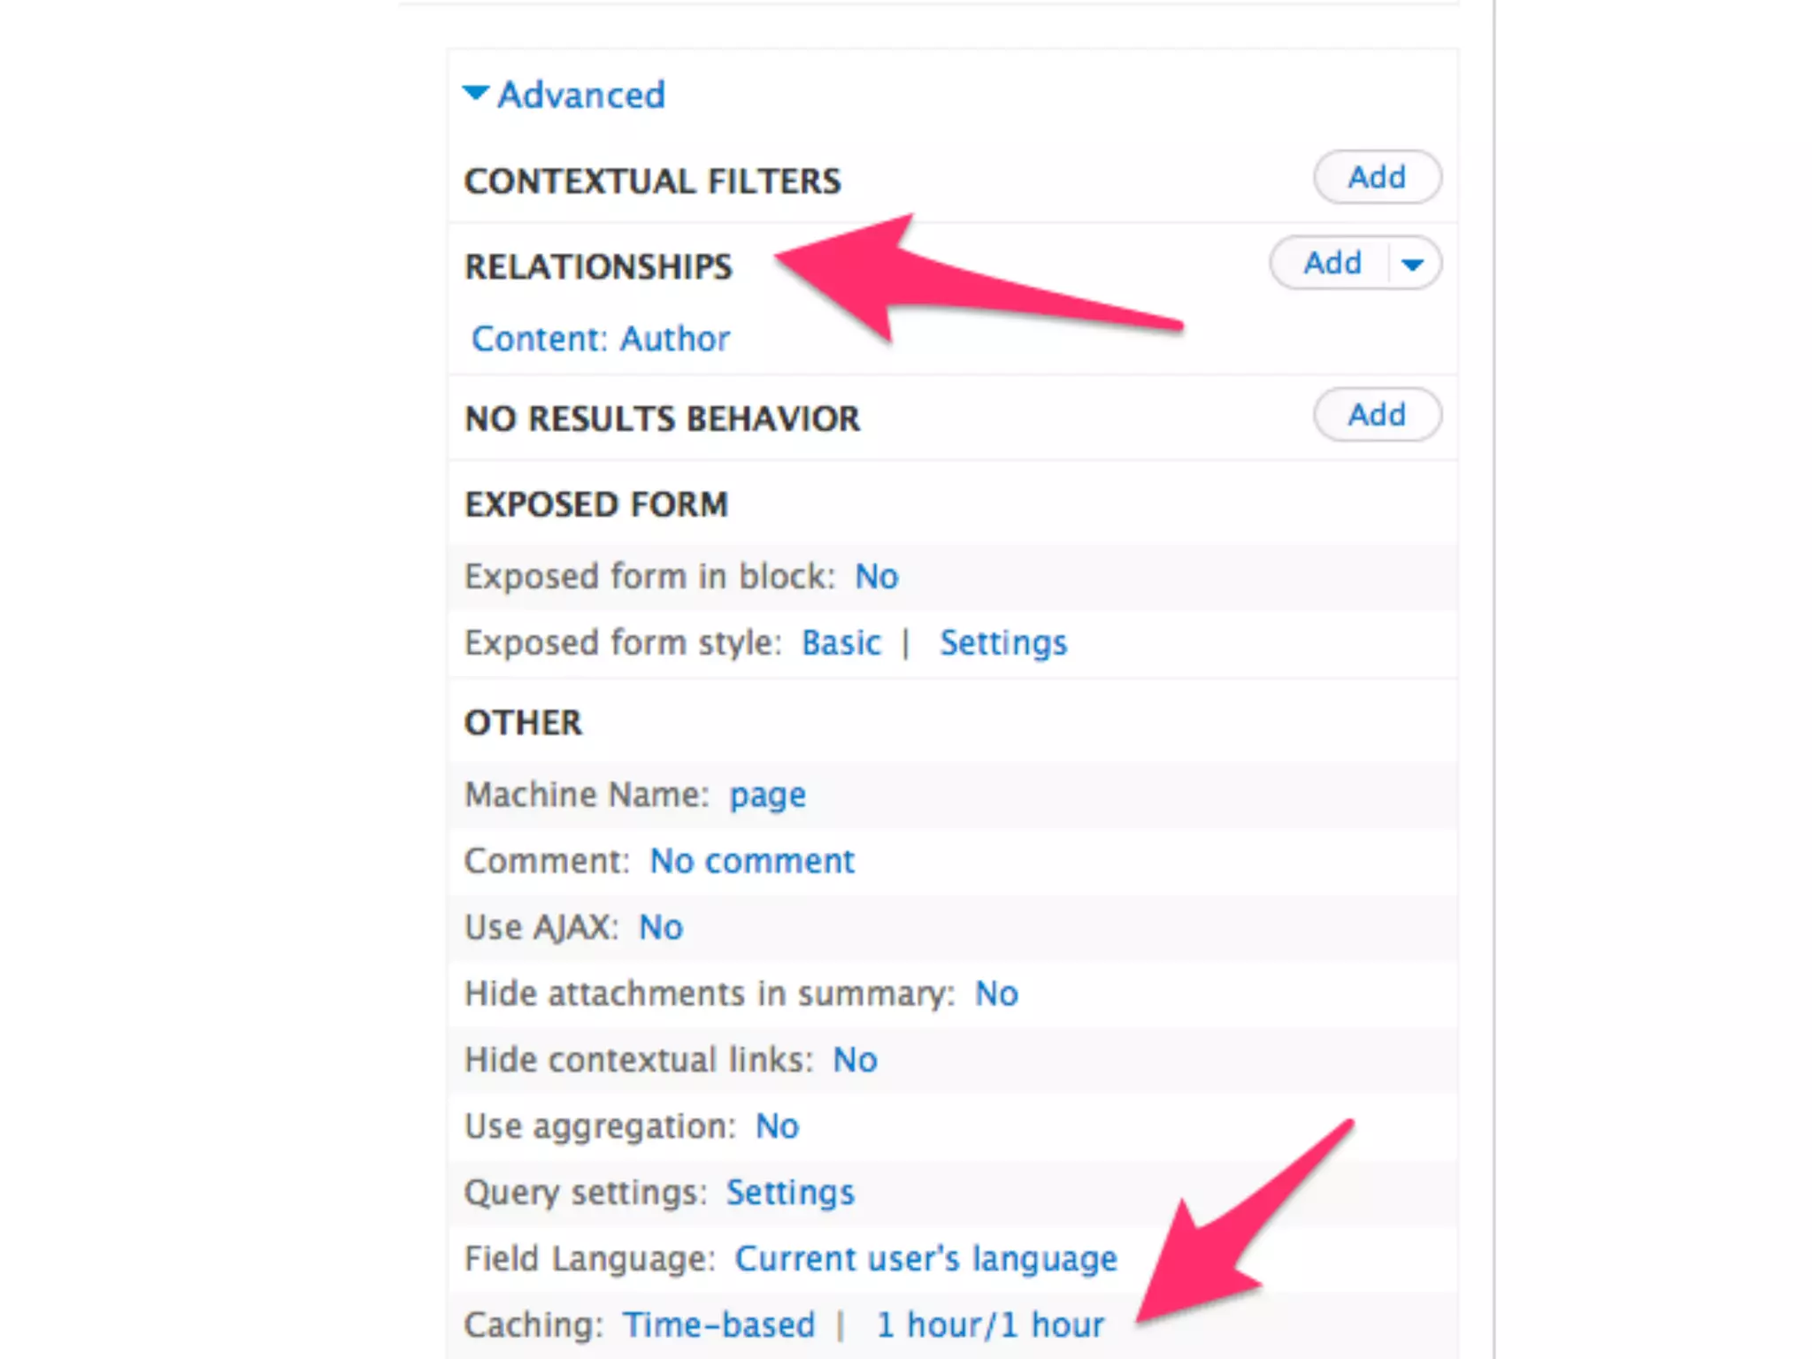Image resolution: width=1812 pixels, height=1359 pixels.
Task: Click the No comment link
Action: (752, 861)
